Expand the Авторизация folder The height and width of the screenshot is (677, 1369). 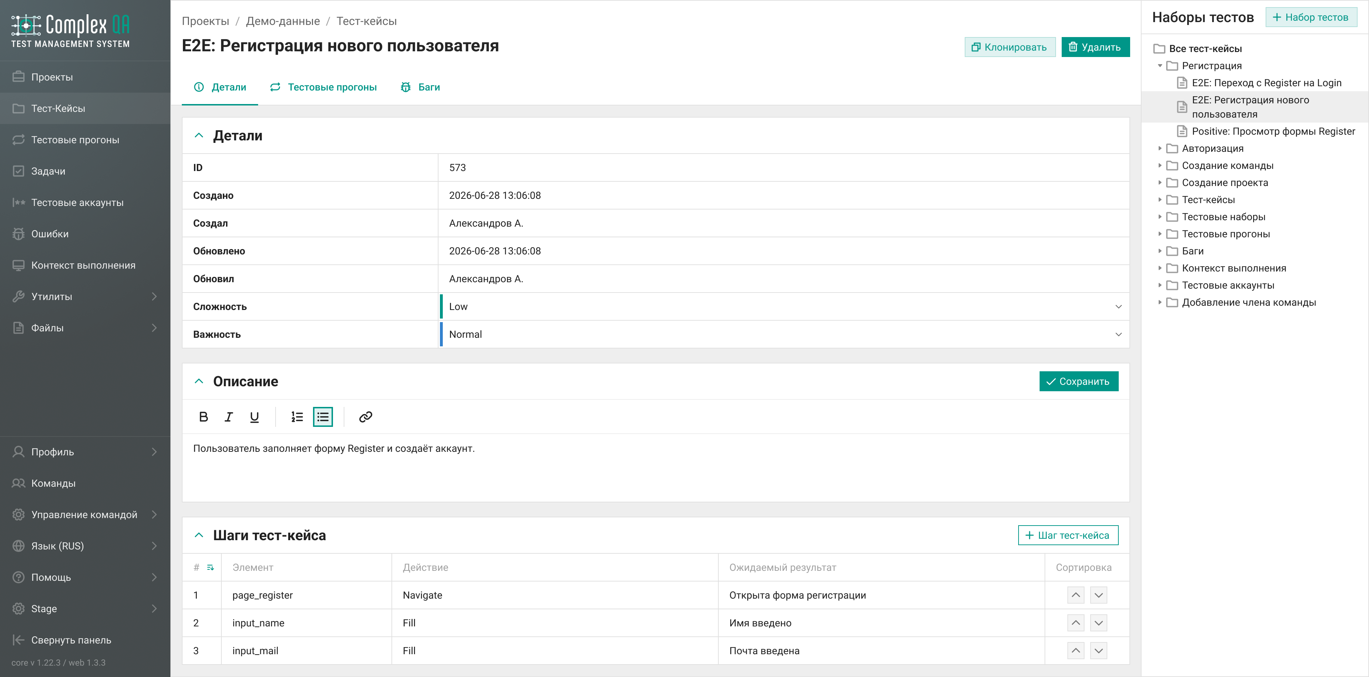click(1160, 149)
